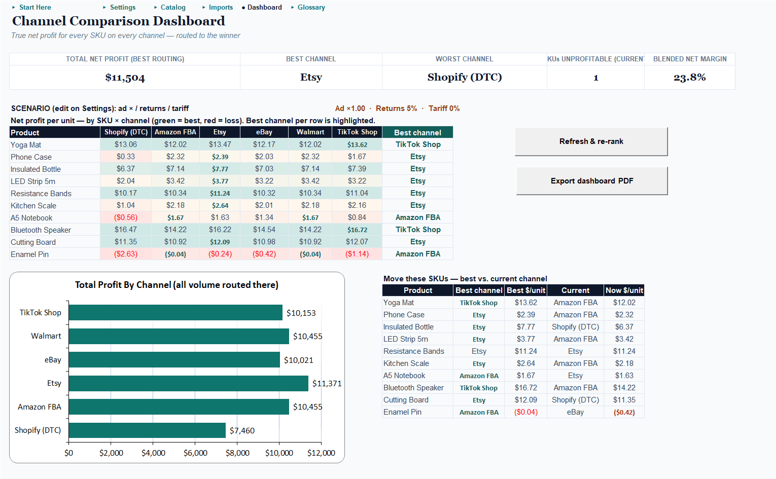Click Kitchen Scale row in move SKUs table

tap(513, 363)
